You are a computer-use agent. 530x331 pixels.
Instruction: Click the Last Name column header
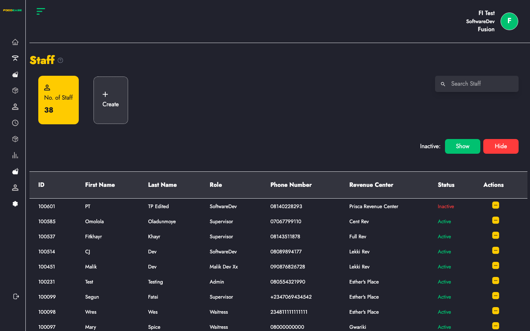(162, 185)
